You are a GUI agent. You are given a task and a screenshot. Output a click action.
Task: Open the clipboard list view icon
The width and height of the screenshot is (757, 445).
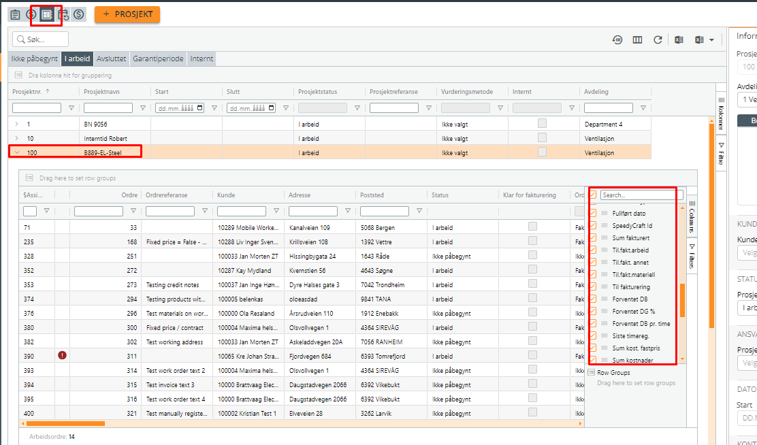[x=16, y=14]
